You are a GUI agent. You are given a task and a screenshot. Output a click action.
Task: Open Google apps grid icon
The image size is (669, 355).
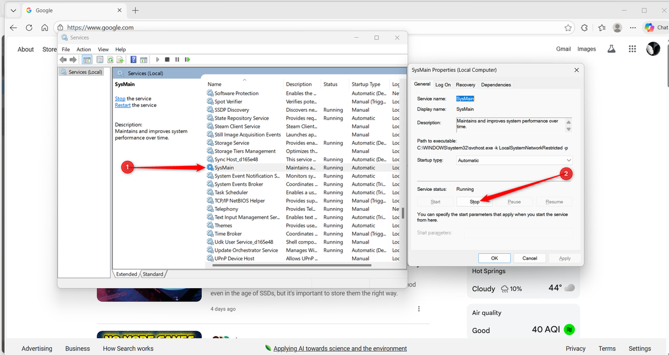click(x=632, y=49)
